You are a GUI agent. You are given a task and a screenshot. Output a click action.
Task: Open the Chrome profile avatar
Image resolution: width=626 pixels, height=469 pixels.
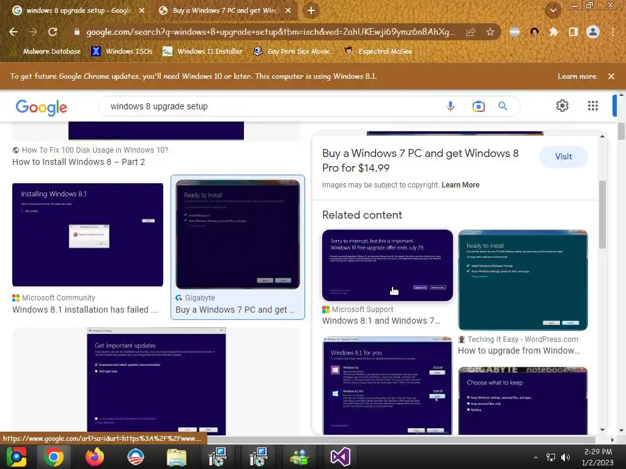[593, 32]
